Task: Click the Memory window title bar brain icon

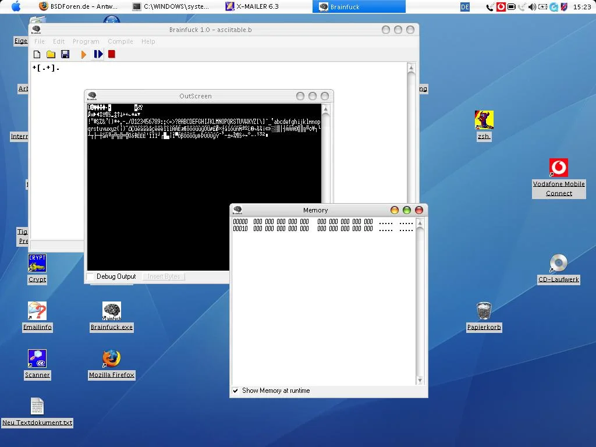Action: tap(237, 210)
